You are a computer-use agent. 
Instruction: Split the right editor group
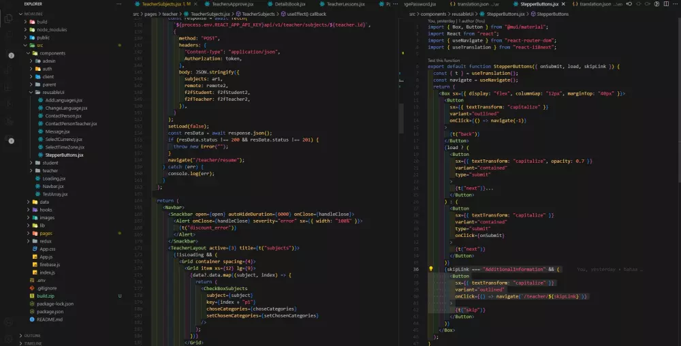pyautogui.click(x=666, y=4)
